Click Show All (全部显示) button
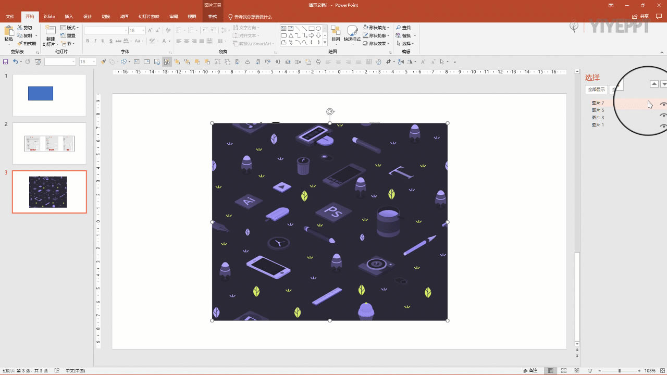Viewport: 667px width, 375px height. coord(596,90)
